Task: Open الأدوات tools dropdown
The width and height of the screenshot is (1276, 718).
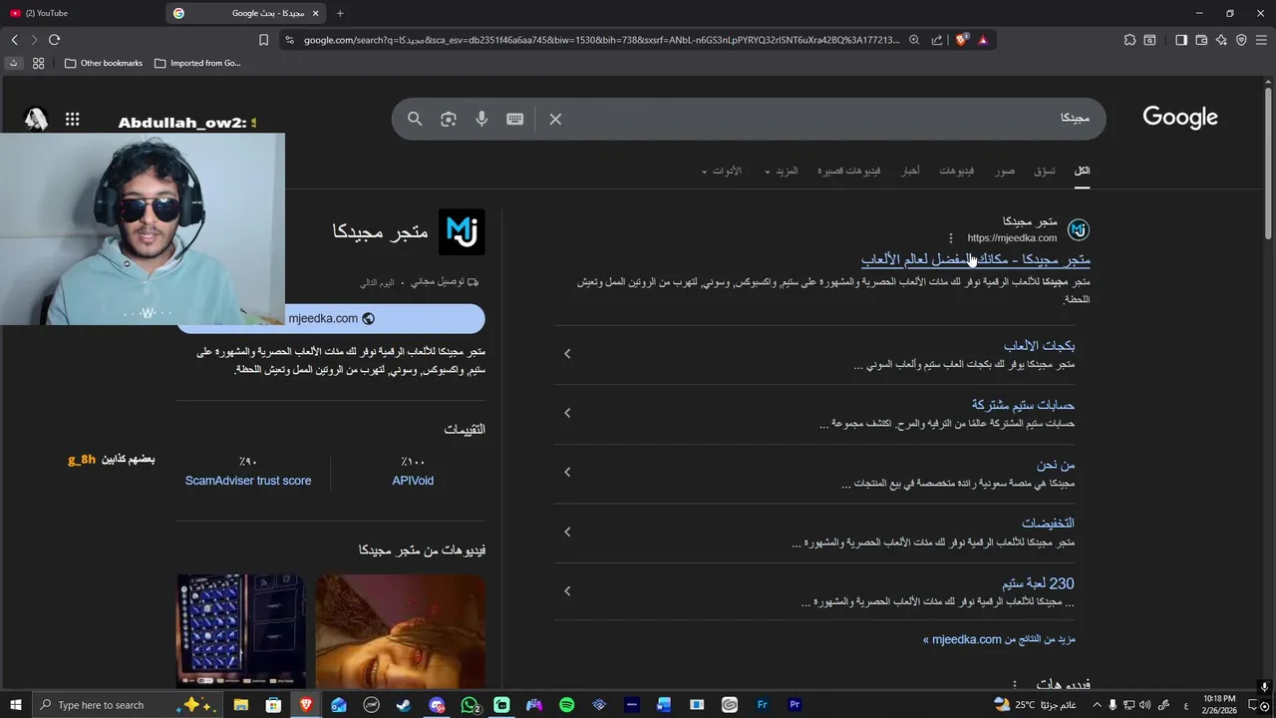Action: click(x=721, y=171)
